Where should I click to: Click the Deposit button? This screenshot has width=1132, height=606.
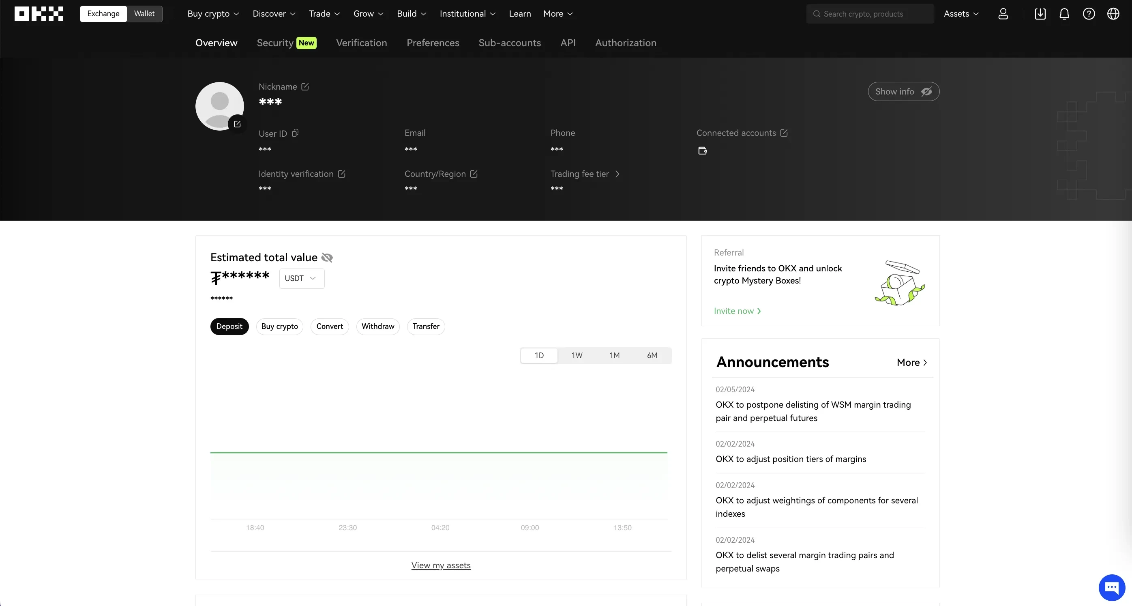229,326
